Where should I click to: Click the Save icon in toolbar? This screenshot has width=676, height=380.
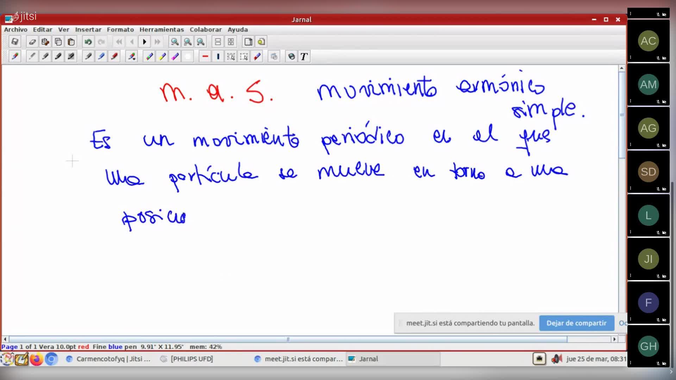(x=15, y=42)
